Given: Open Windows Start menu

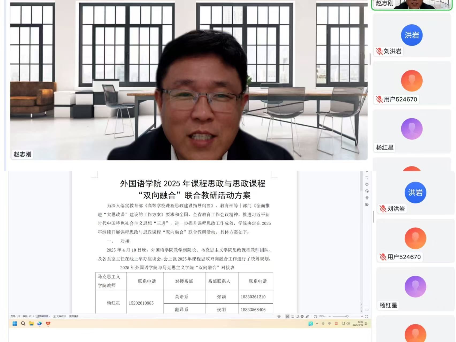Looking at the screenshot, I should [15, 324].
